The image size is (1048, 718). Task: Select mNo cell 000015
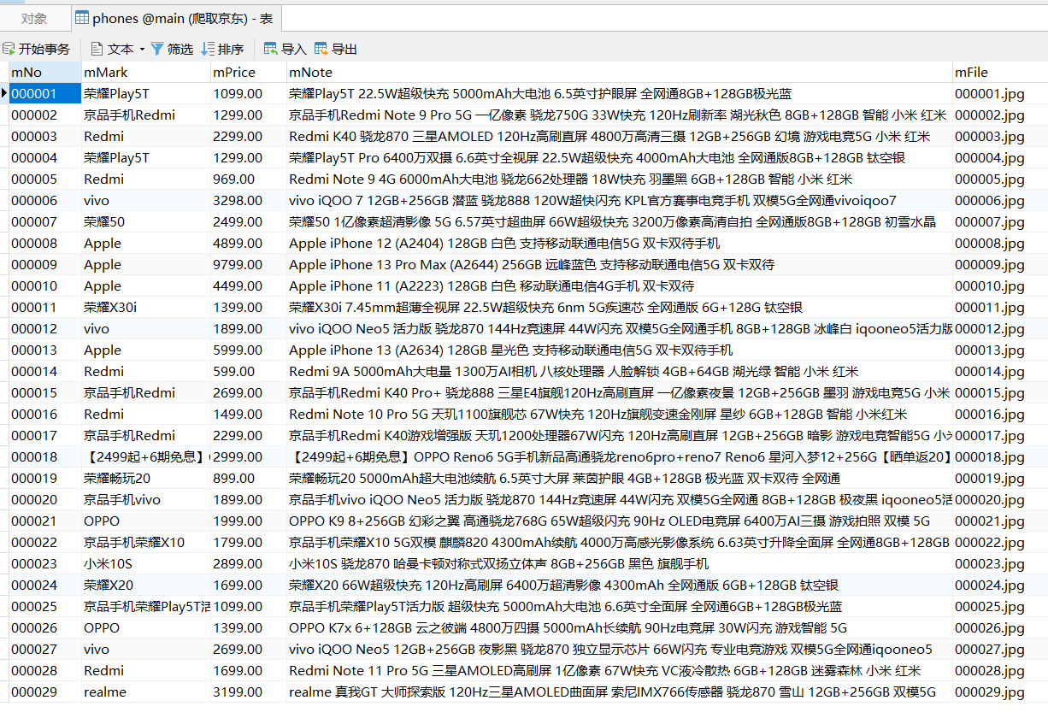pyautogui.click(x=45, y=392)
